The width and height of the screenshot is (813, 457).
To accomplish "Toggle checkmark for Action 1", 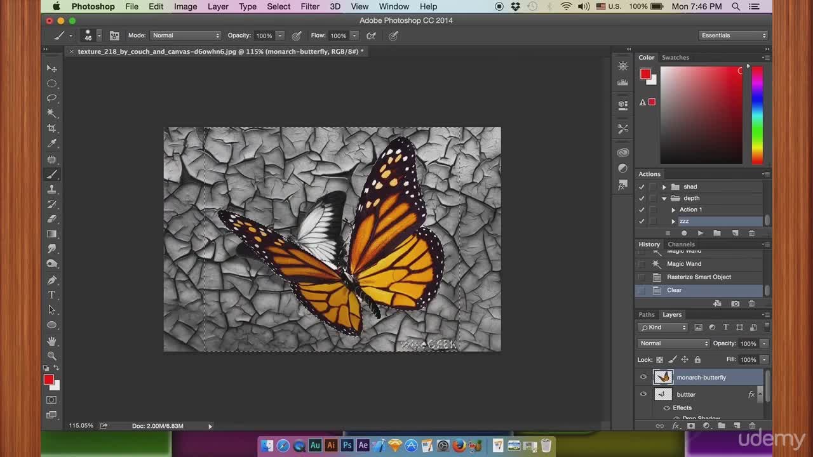I will (x=642, y=209).
